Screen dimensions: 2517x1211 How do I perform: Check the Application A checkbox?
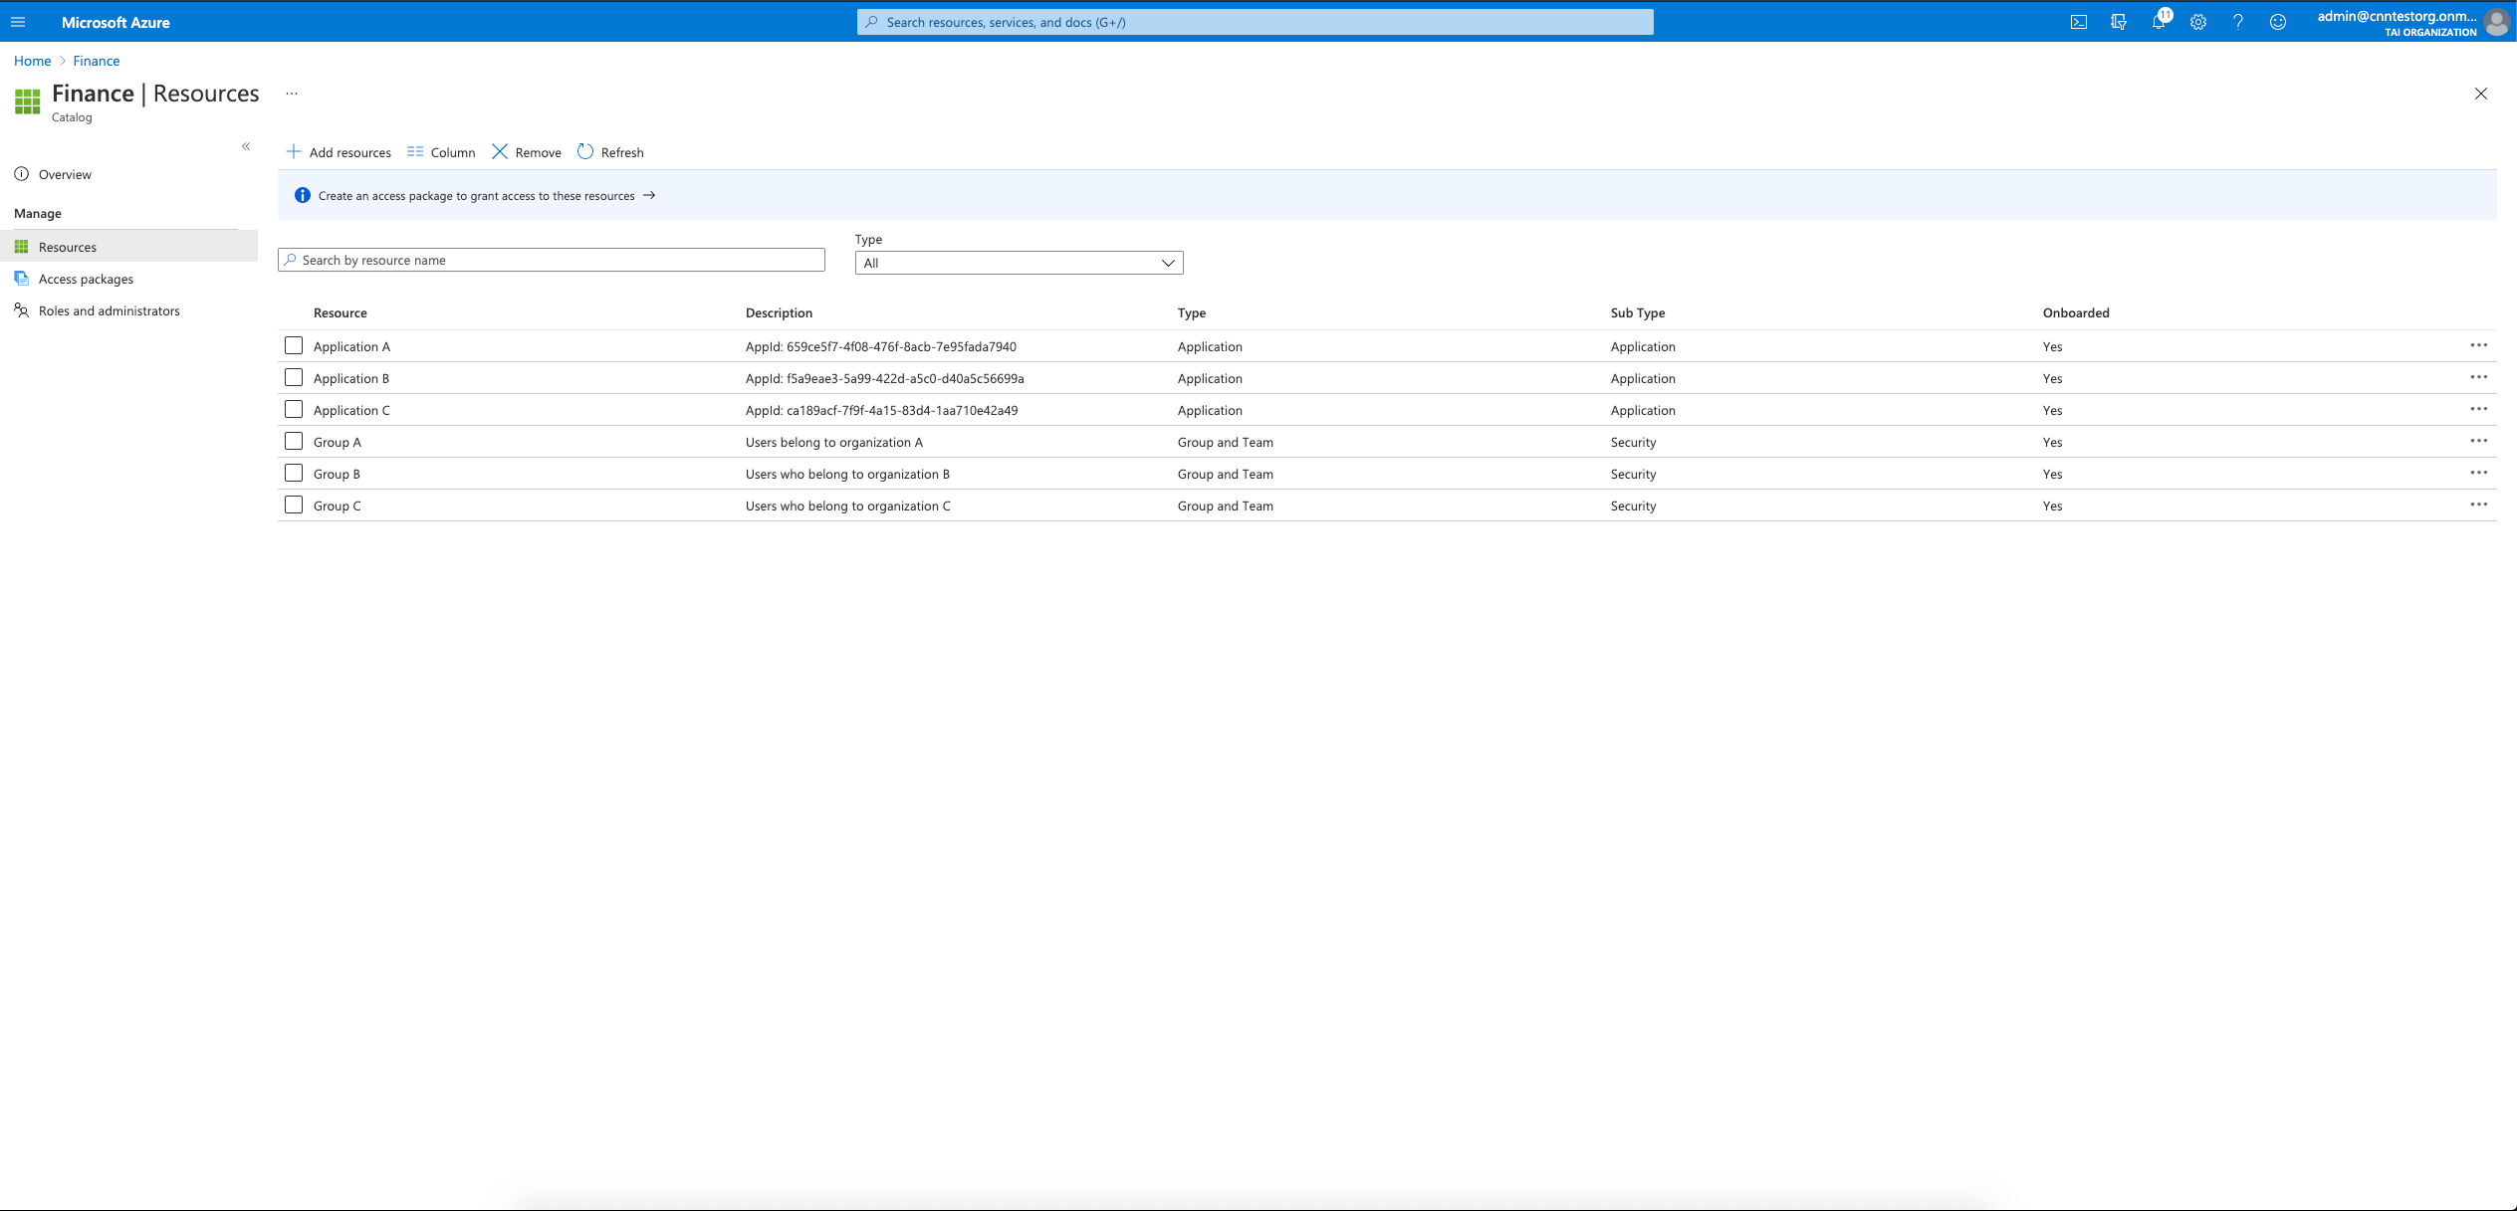(x=293, y=345)
